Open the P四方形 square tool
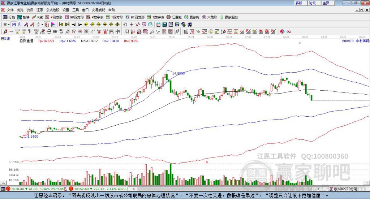370x199 pixels. point(54,17)
